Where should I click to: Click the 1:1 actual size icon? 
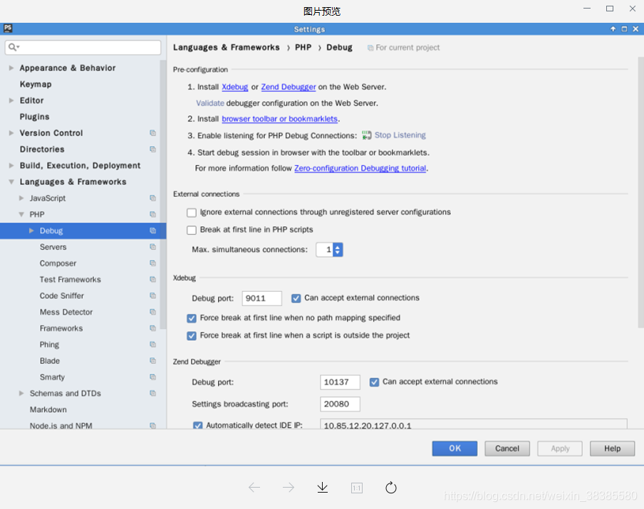[x=357, y=488]
